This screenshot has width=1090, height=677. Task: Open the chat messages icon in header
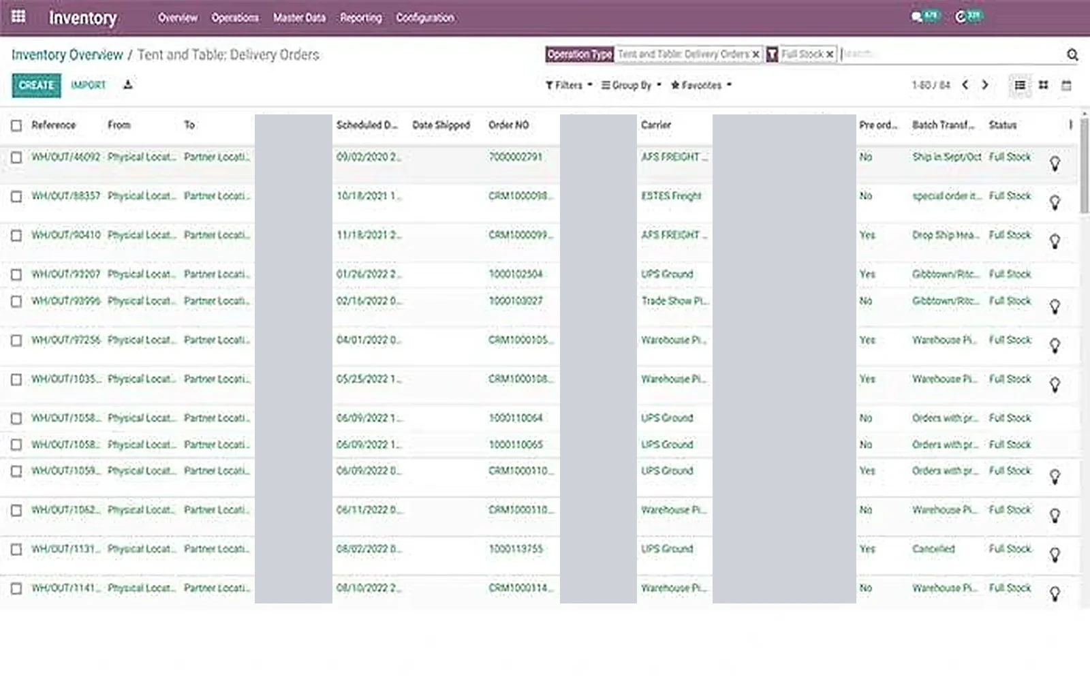click(x=917, y=17)
